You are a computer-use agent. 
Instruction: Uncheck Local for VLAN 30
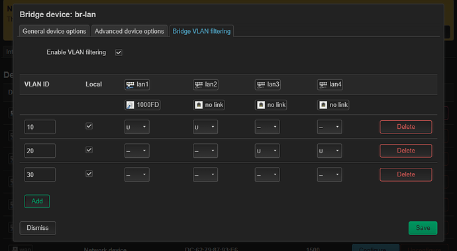pos(89,174)
